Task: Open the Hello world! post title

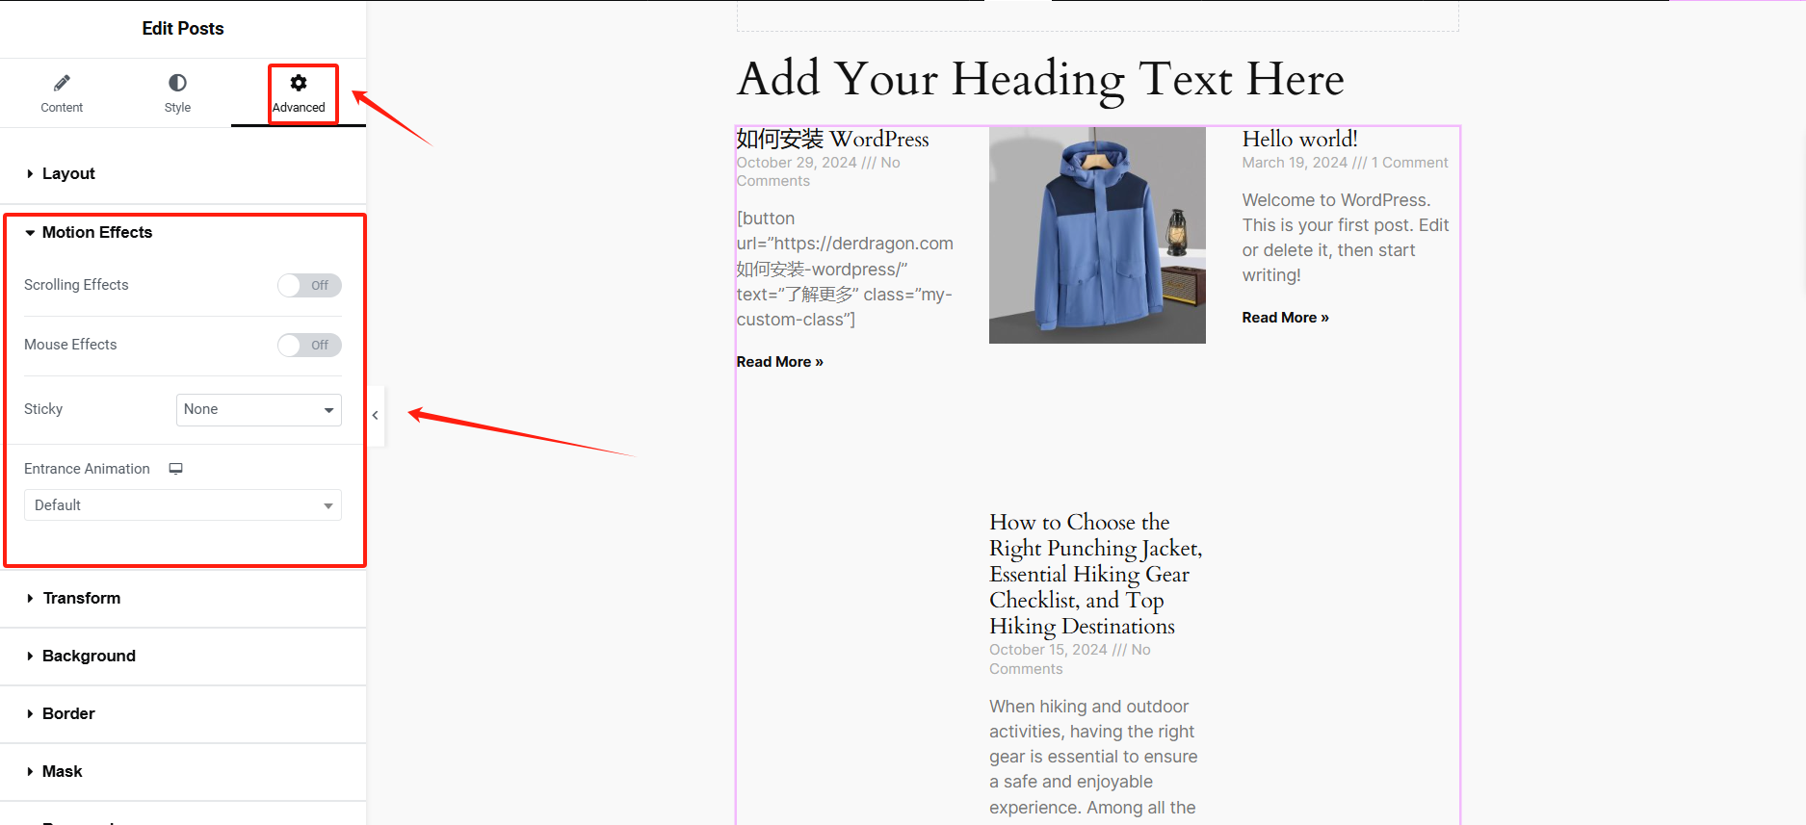Action: pyautogui.click(x=1299, y=140)
